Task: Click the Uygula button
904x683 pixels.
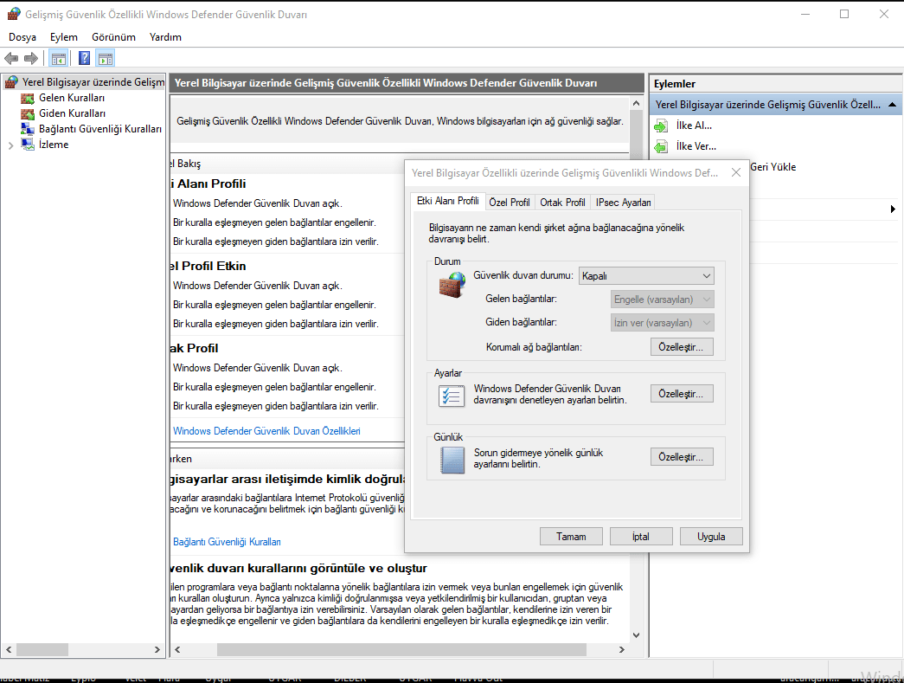Action: [711, 536]
